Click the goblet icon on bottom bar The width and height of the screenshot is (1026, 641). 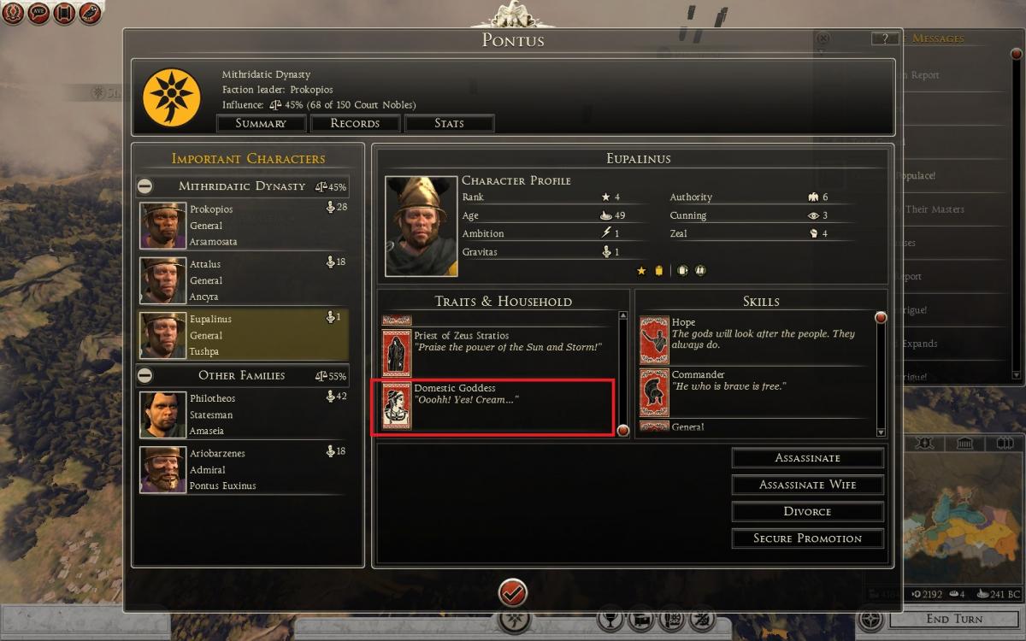coord(610,619)
